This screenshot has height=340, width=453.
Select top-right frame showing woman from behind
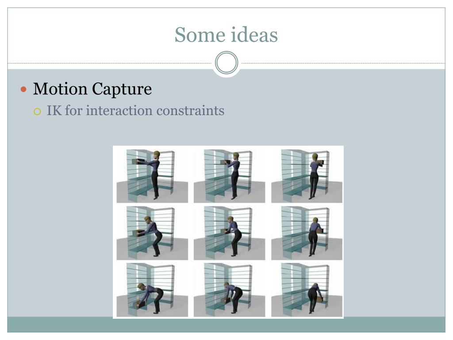[307, 176]
